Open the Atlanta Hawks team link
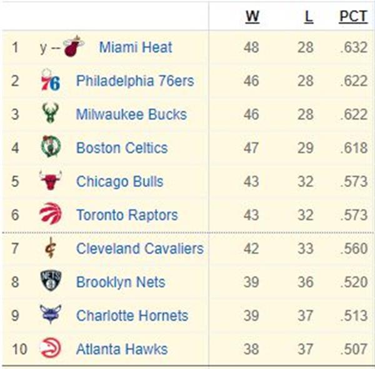 coord(122,349)
